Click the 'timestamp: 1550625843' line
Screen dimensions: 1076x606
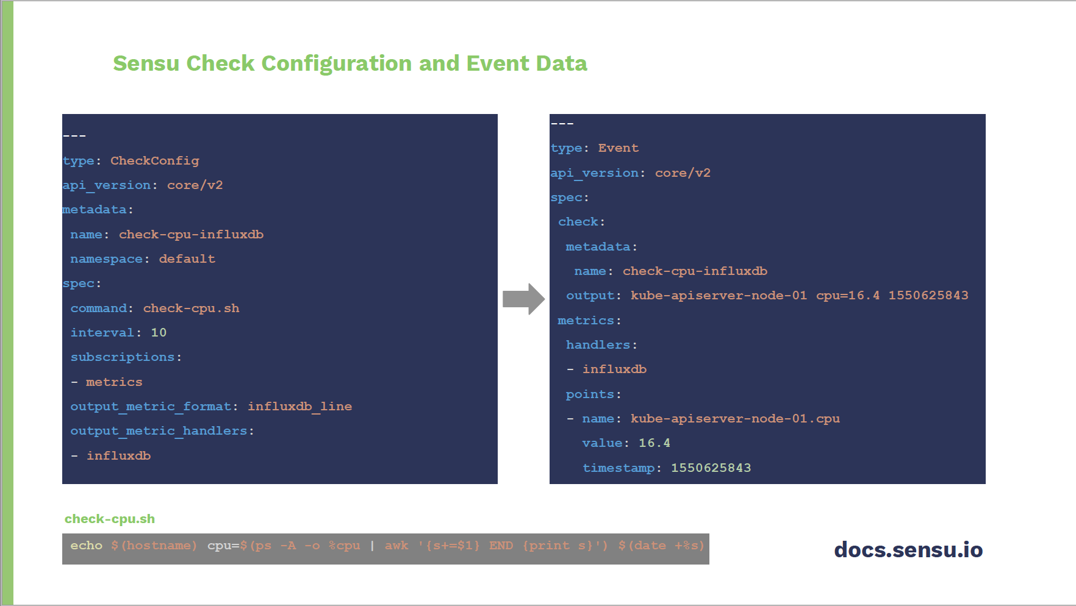pos(666,468)
